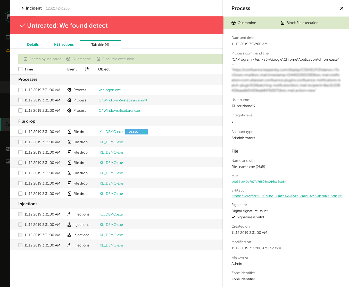349x287 pixels.
Task: Switch to the Details tab
Action: [33, 44]
